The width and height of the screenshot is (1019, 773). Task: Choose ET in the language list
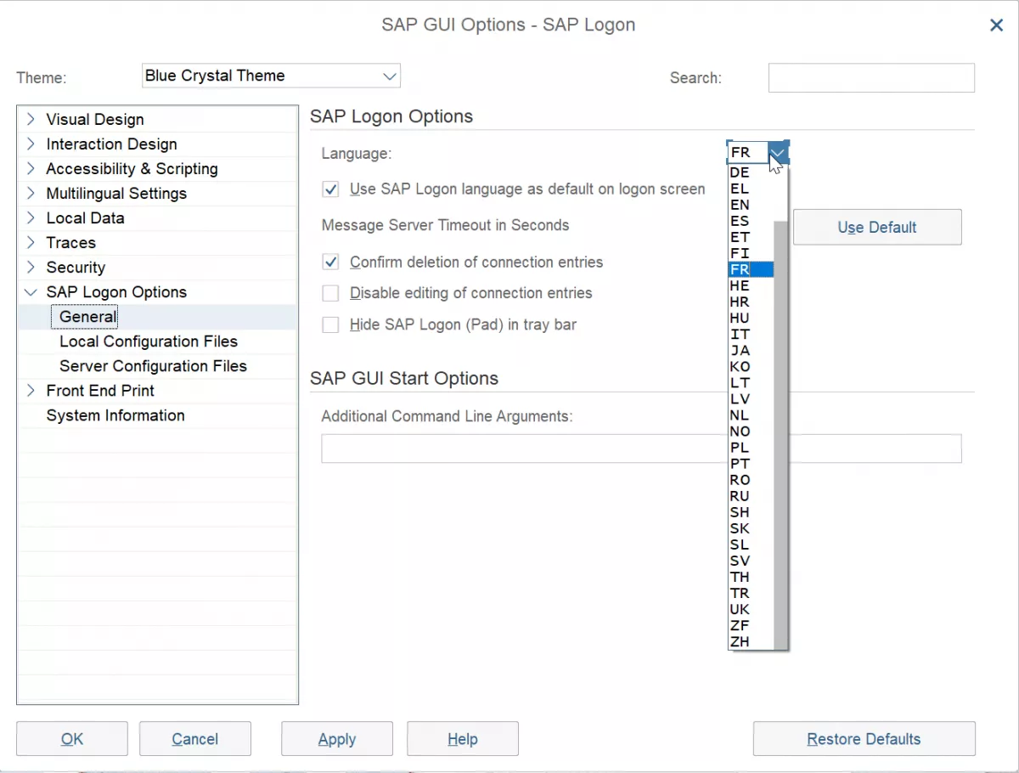click(751, 237)
